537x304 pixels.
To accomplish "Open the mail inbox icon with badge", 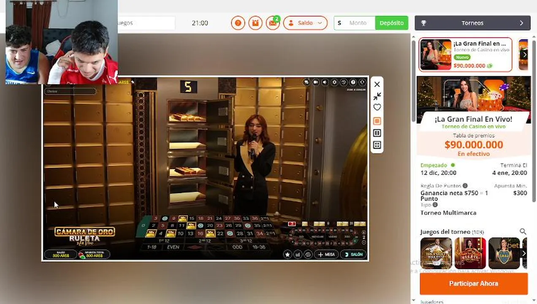I will tap(273, 23).
